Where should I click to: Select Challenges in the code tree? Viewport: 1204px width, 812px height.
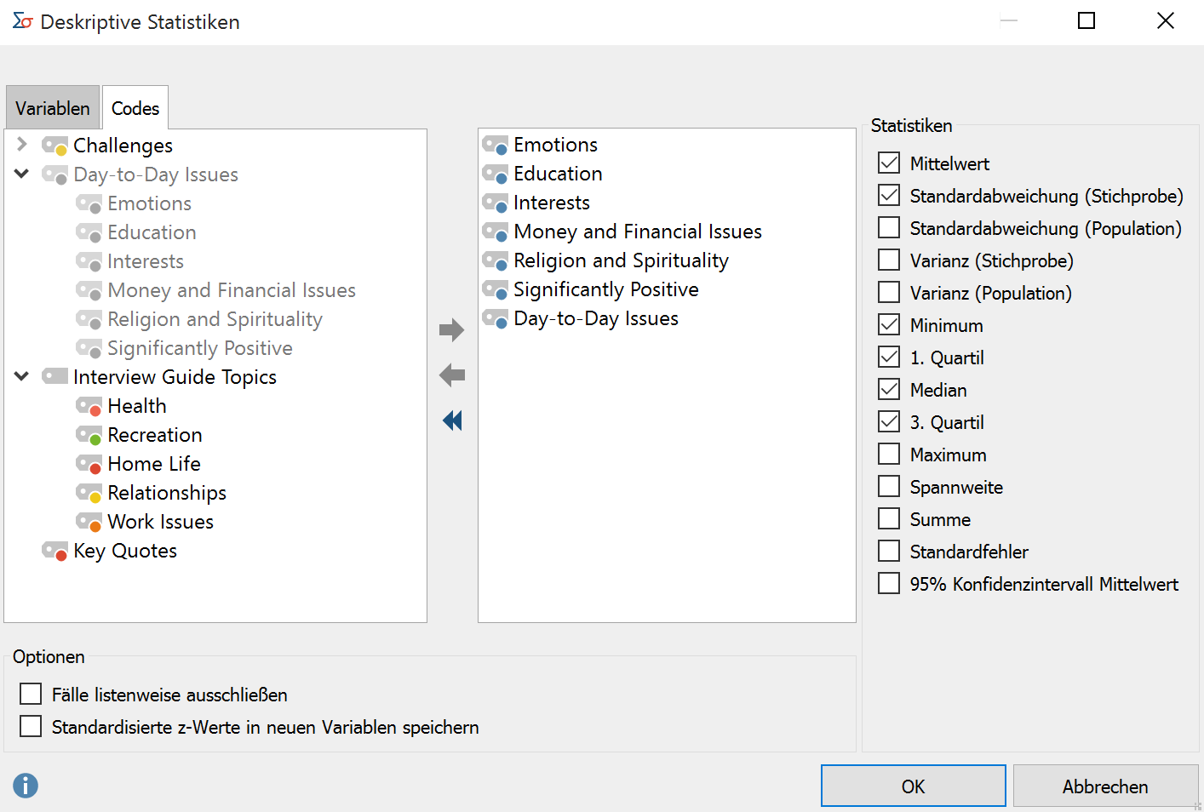pyautogui.click(x=123, y=146)
